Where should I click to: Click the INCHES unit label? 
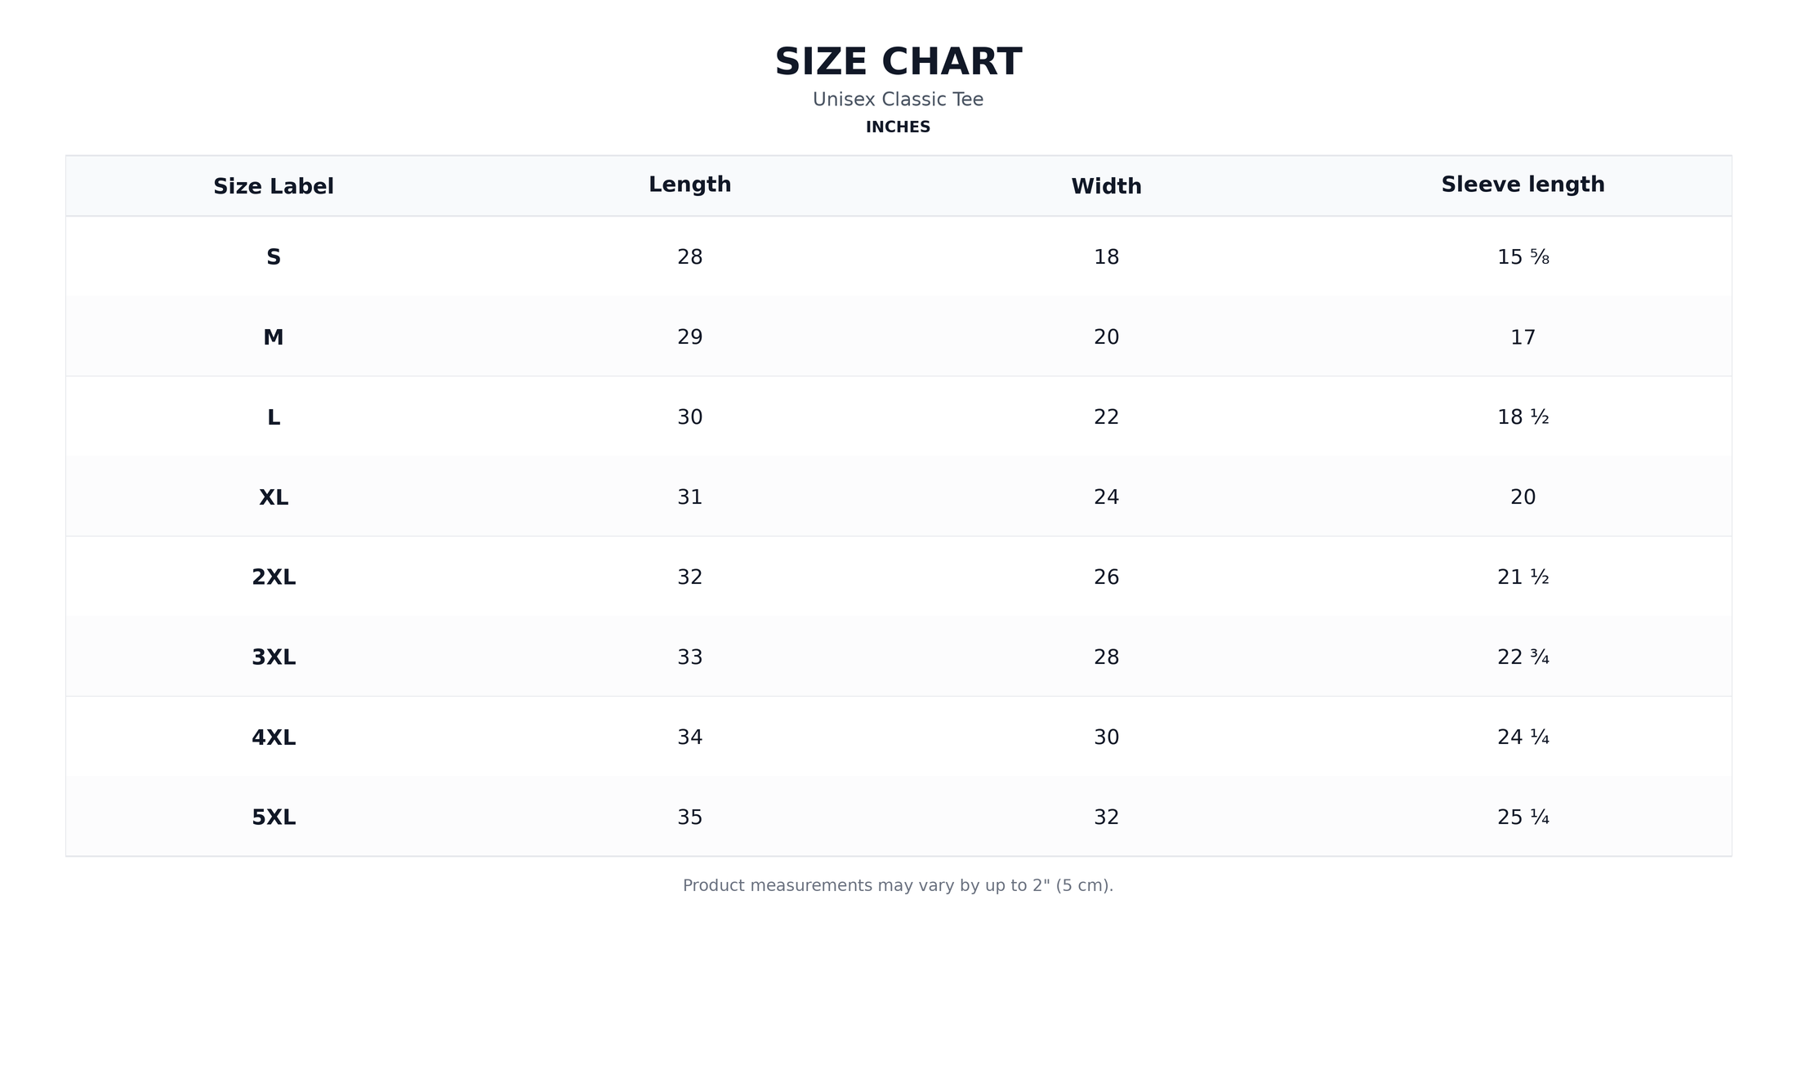pyautogui.click(x=898, y=127)
